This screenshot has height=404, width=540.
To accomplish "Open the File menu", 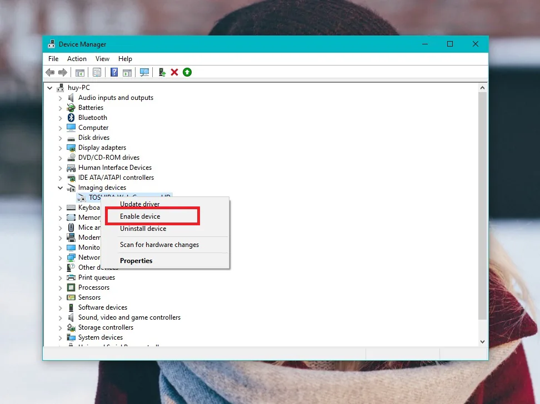I will pos(53,59).
